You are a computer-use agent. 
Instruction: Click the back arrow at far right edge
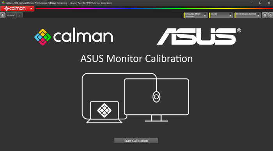click(x=271, y=15)
